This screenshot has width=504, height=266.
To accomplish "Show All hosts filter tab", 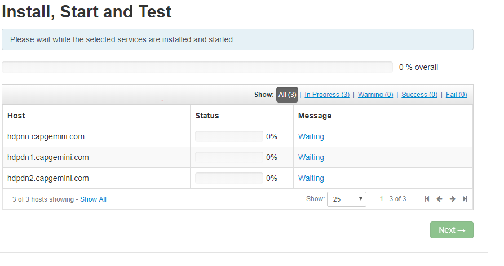I will [x=287, y=95].
